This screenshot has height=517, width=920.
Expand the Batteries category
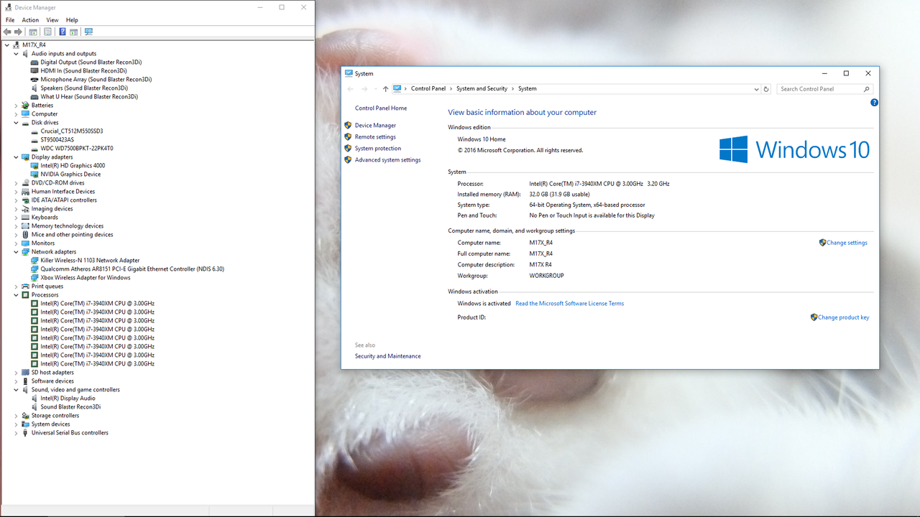click(x=16, y=106)
